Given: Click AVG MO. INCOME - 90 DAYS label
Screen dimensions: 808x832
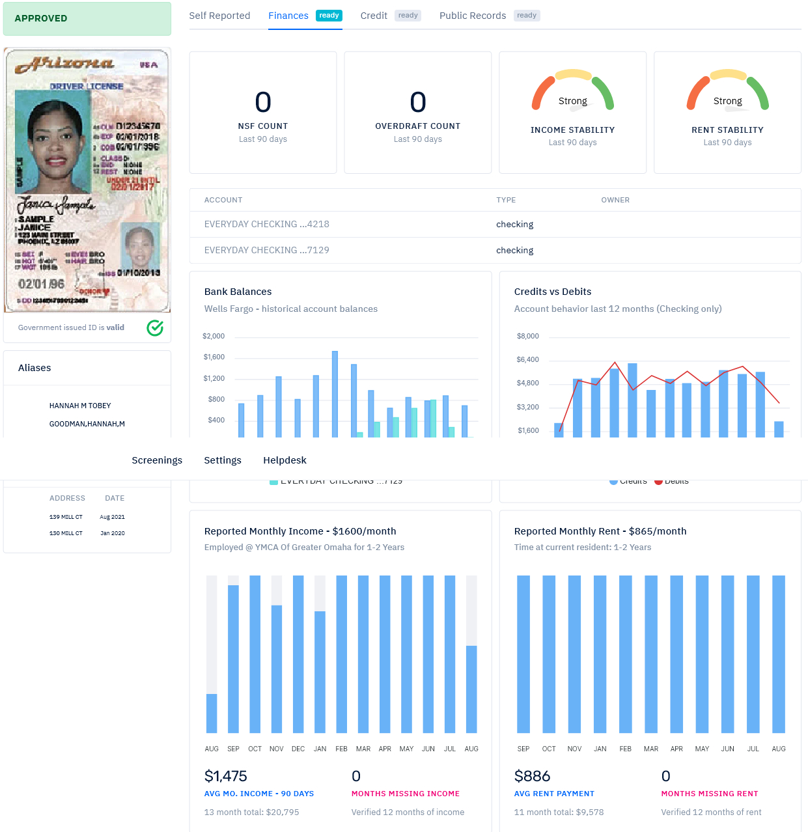Looking at the screenshot, I should coord(259,794).
